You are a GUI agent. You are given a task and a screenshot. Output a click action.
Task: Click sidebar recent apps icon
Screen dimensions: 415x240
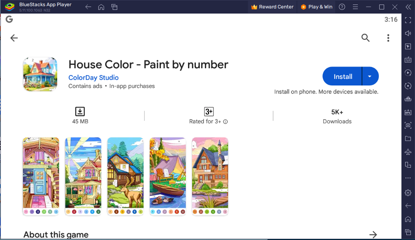click(x=408, y=232)
